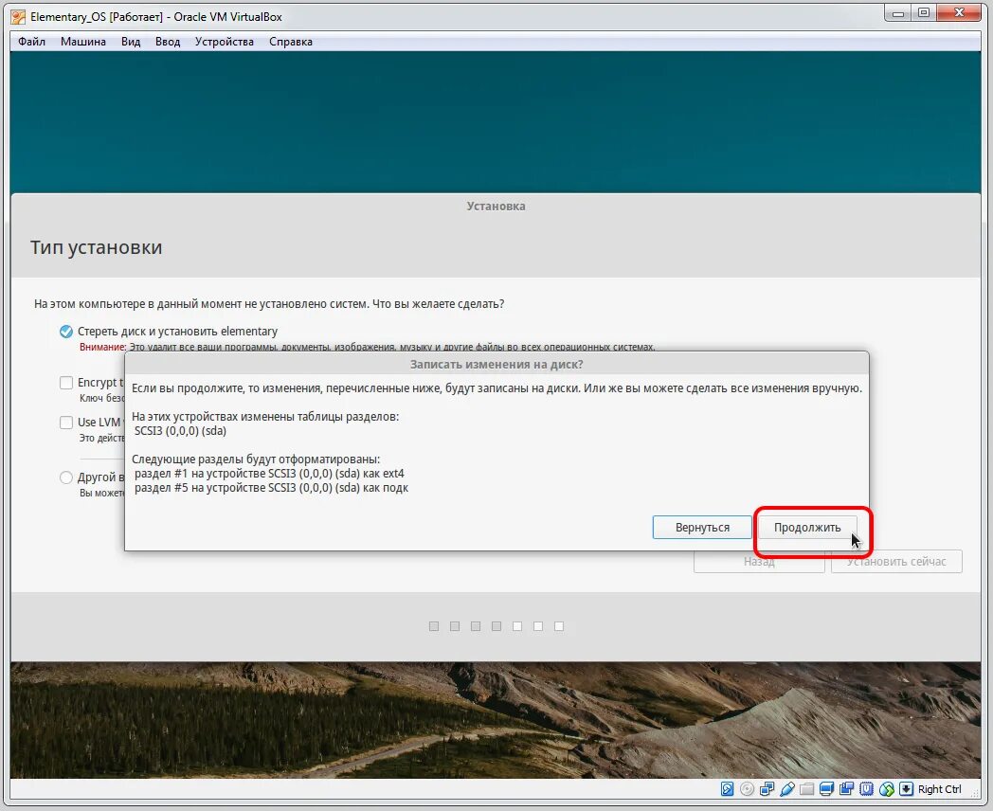Image resolution: width=993 pixels, height=811 pixels.
Task: Click the Продолжить button in dialog
Action: [807, 528]
